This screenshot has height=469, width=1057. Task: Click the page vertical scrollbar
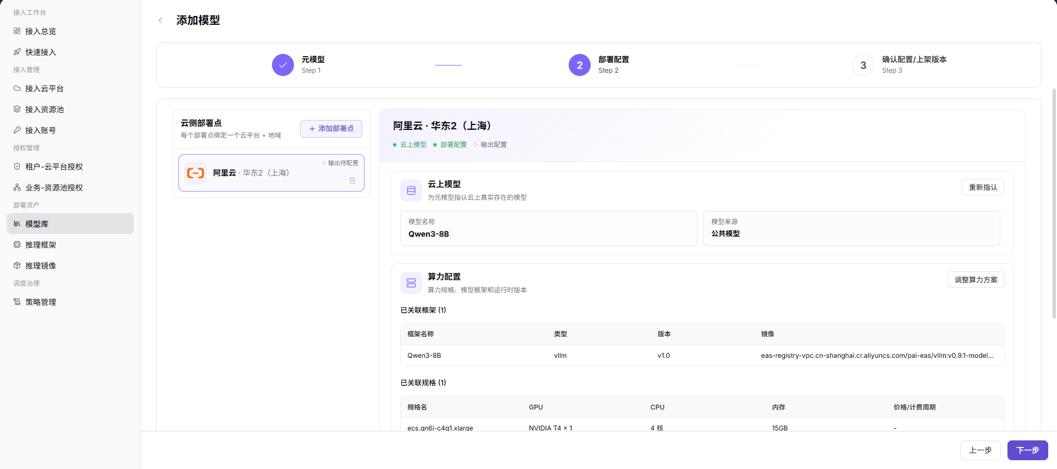click(1054, 204)
